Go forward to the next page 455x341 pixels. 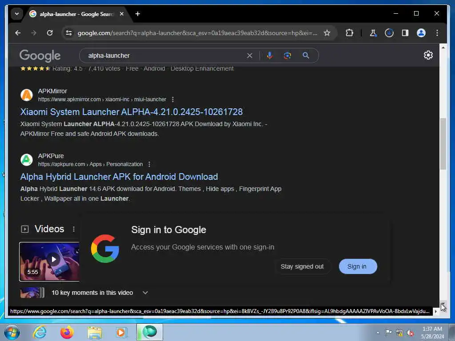34,33
